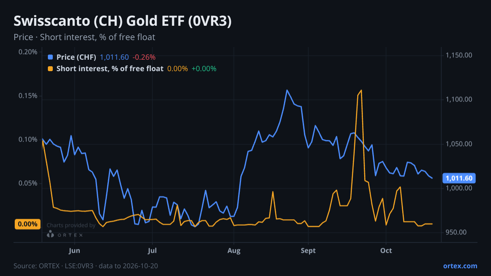The image size is (491, 276).
Task: Open the ortex.com link
Action: (x=460, y=266)
